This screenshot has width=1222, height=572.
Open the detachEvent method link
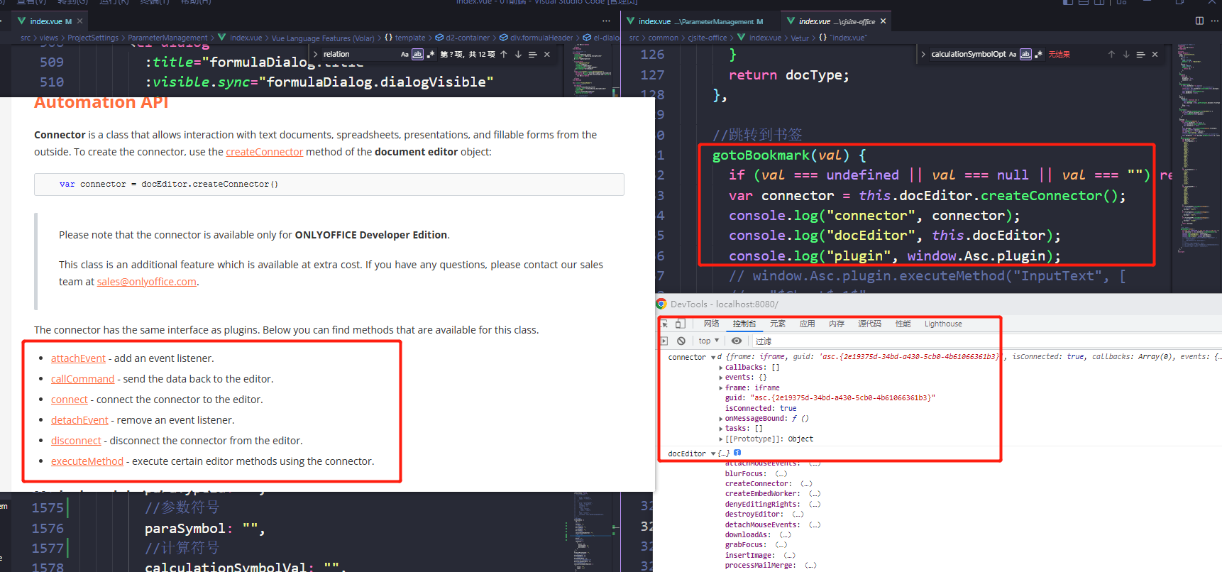79,420
